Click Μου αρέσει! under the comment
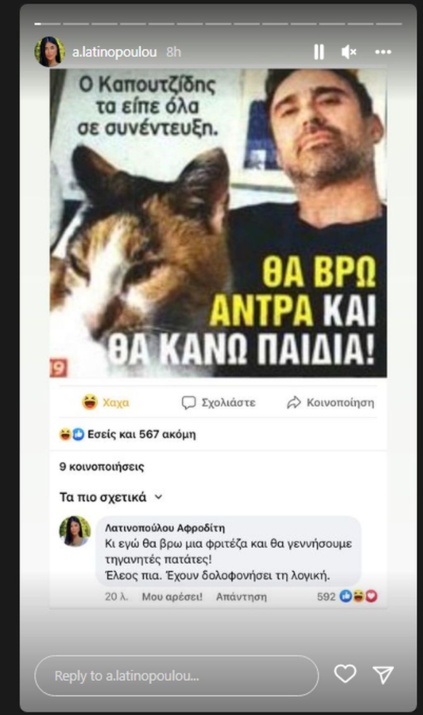 pyautogui.click(x=172, y=596)
